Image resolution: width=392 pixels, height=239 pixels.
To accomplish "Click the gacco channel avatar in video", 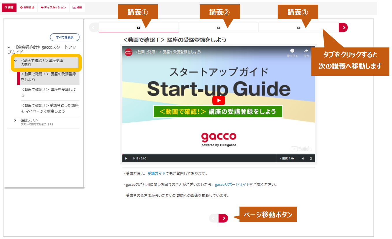I will (x=128, y=52).
